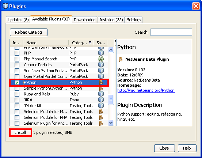Switch to the Updates (8) tab
This screenshot has width=202, height=158.
point(18,20)
